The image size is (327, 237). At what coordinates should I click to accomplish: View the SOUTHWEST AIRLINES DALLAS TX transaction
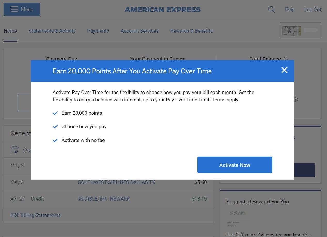(116, 182)
